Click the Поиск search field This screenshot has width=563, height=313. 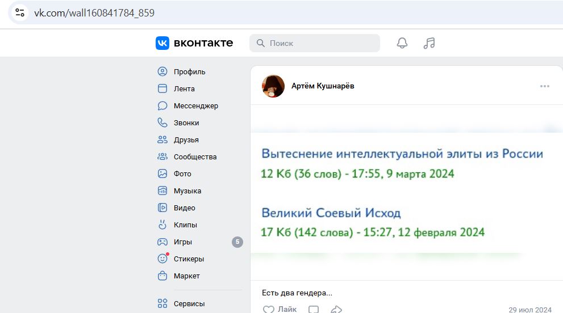[315, 43]
